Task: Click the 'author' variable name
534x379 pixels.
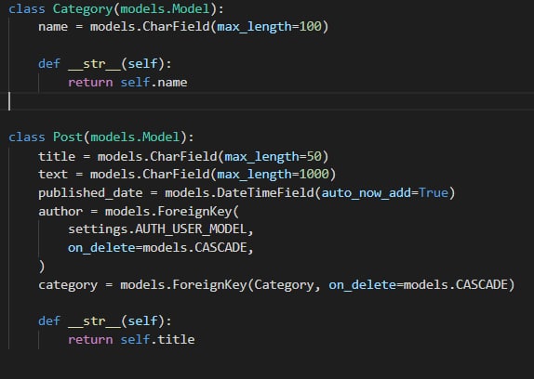Action: click(60, 212)
